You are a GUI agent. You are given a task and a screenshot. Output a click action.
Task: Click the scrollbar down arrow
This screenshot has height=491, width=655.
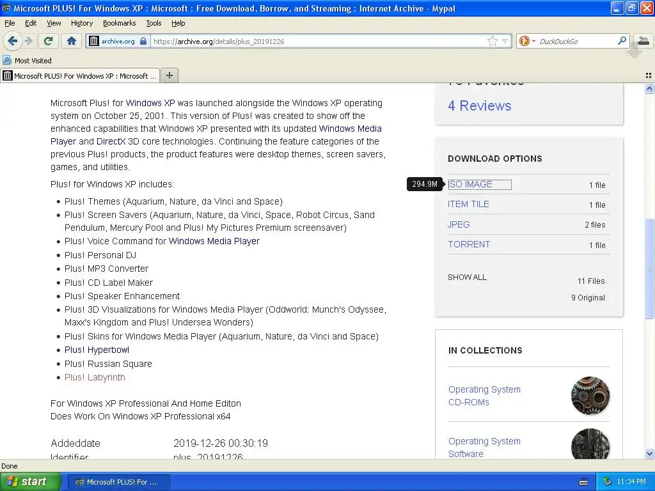(649, 454)
